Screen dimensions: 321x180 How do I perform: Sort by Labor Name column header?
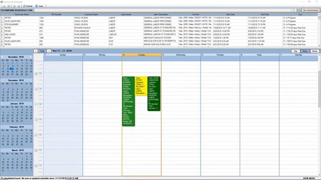126,14
